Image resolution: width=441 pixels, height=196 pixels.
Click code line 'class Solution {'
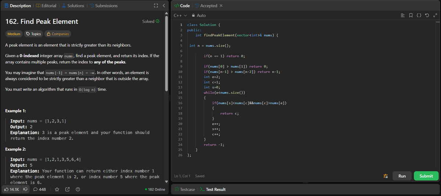tap(204, 25)
